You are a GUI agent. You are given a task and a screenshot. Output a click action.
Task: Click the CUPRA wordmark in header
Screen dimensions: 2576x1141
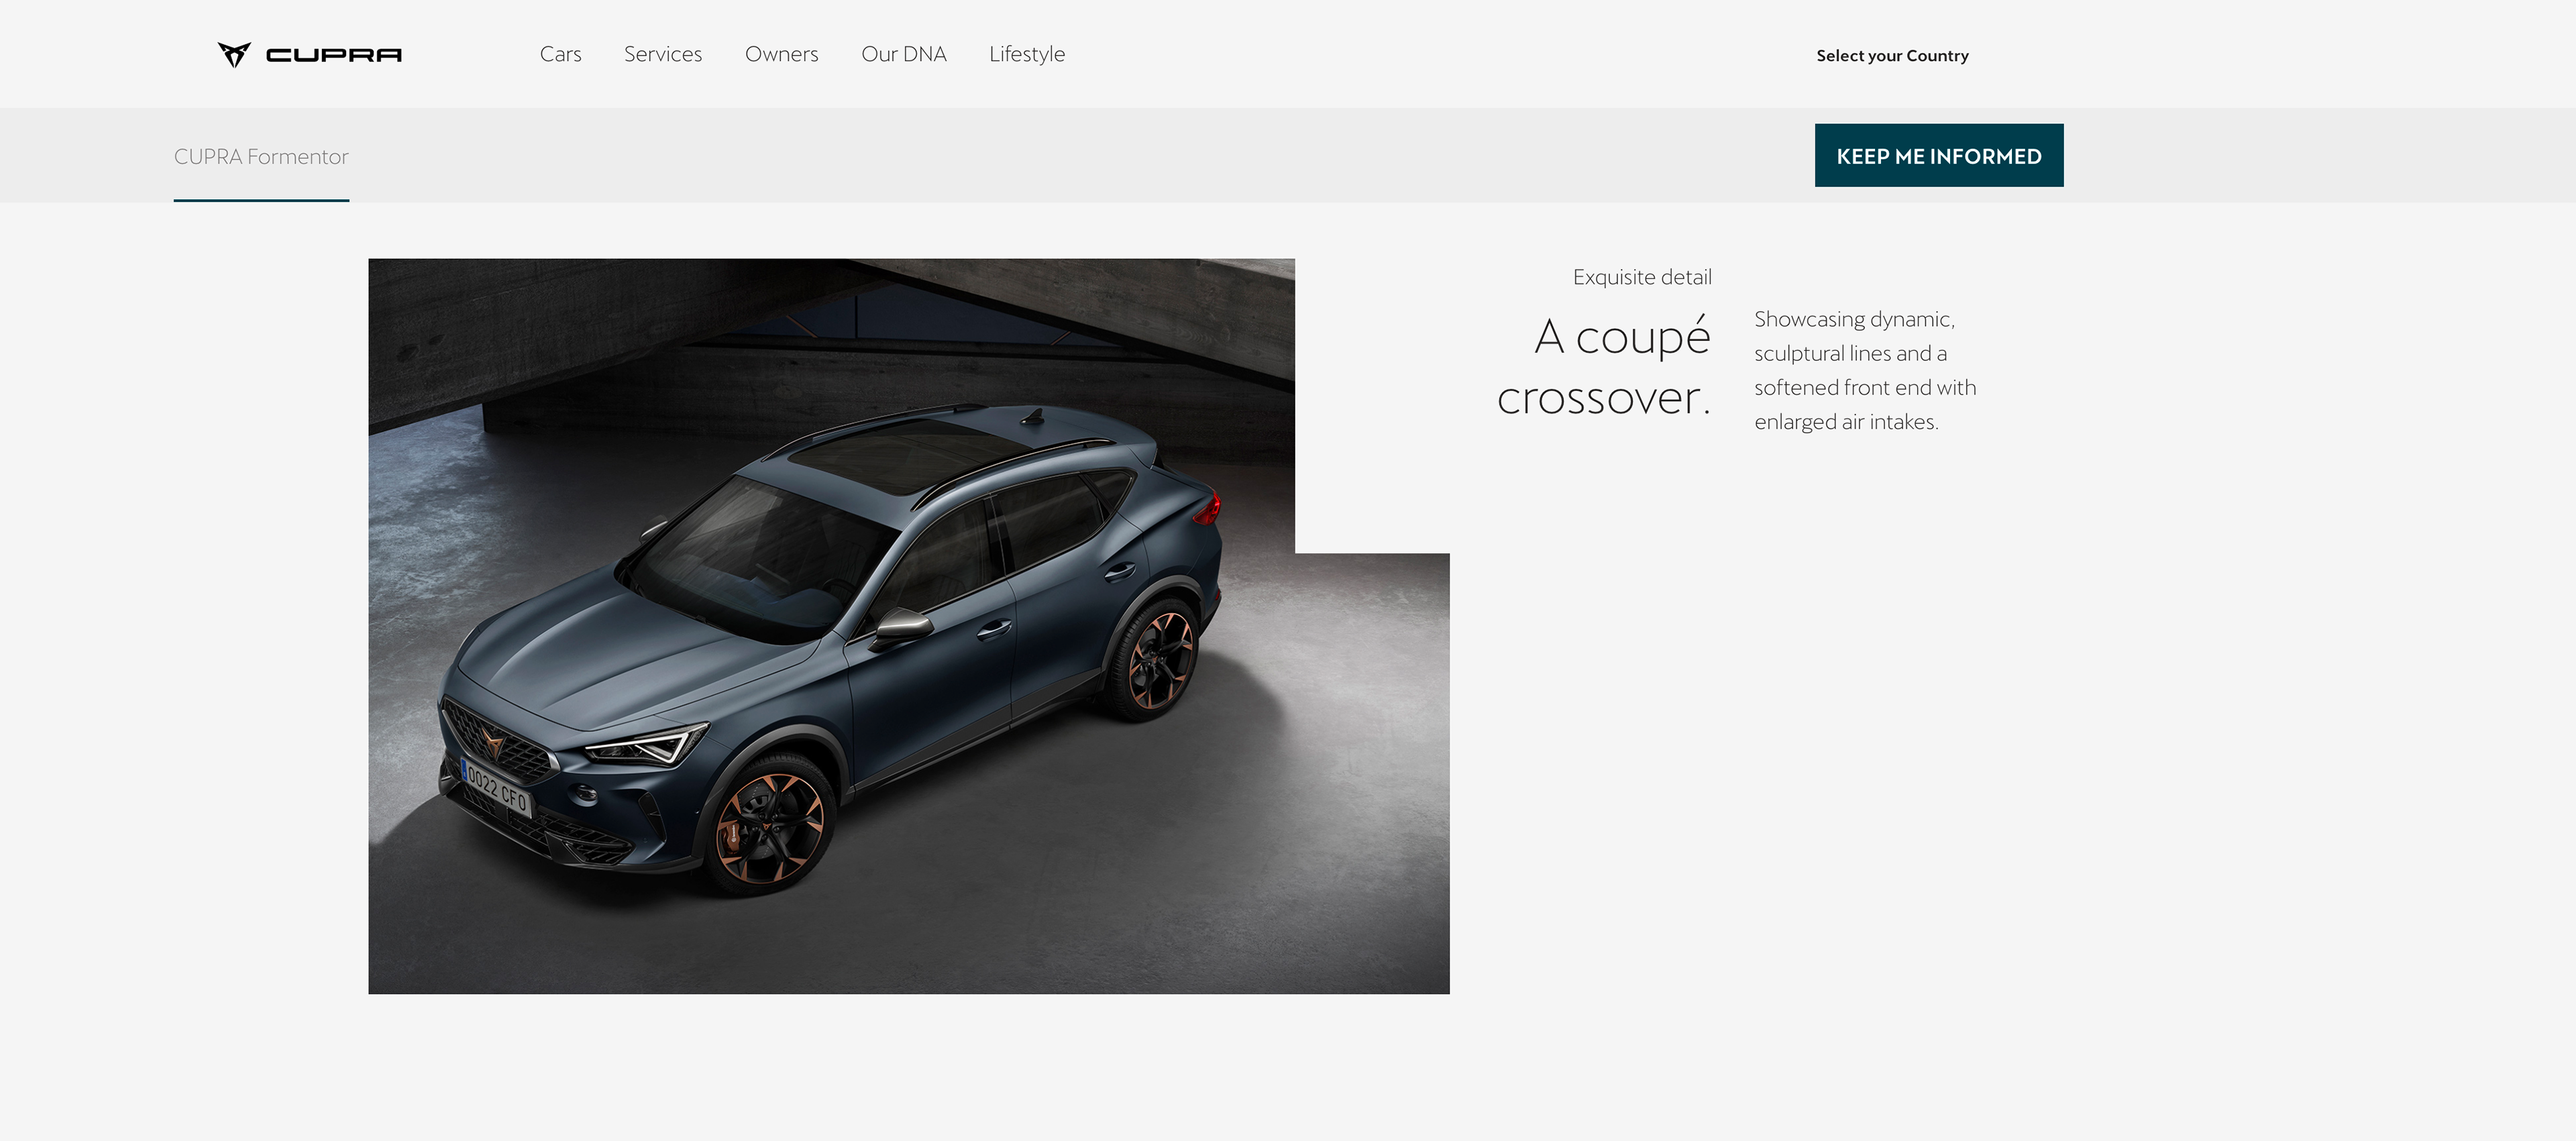click(334, 55)
